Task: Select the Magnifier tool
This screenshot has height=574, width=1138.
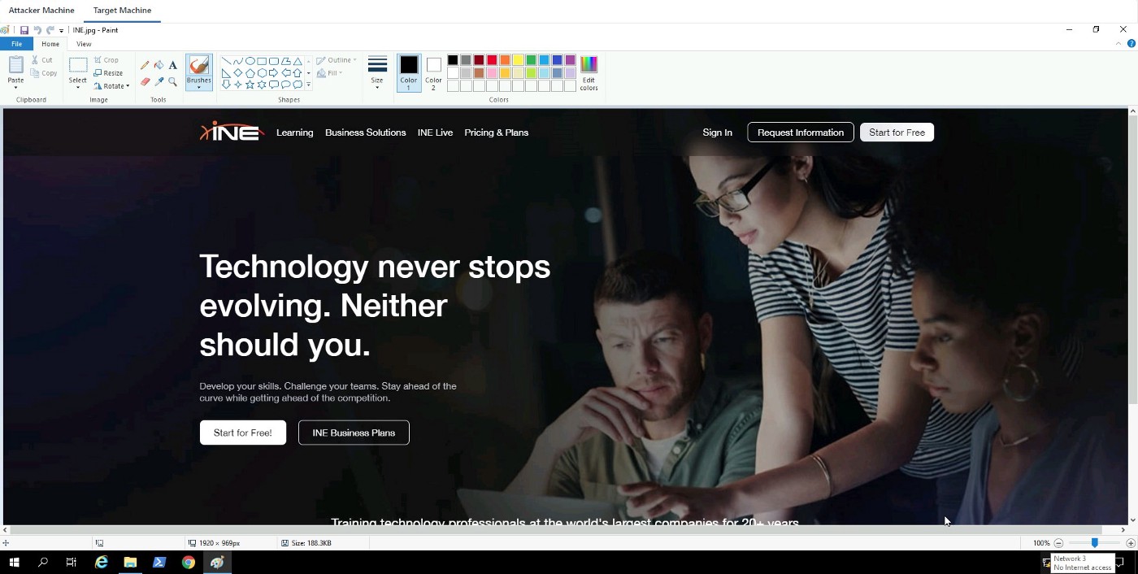Action: [x=172, y=82]
